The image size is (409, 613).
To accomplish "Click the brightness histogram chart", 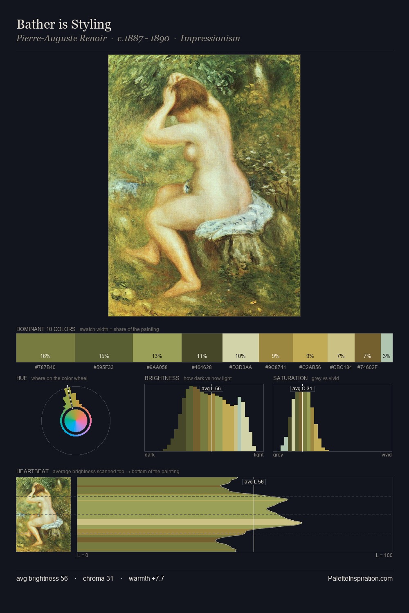I will (204, 418).
